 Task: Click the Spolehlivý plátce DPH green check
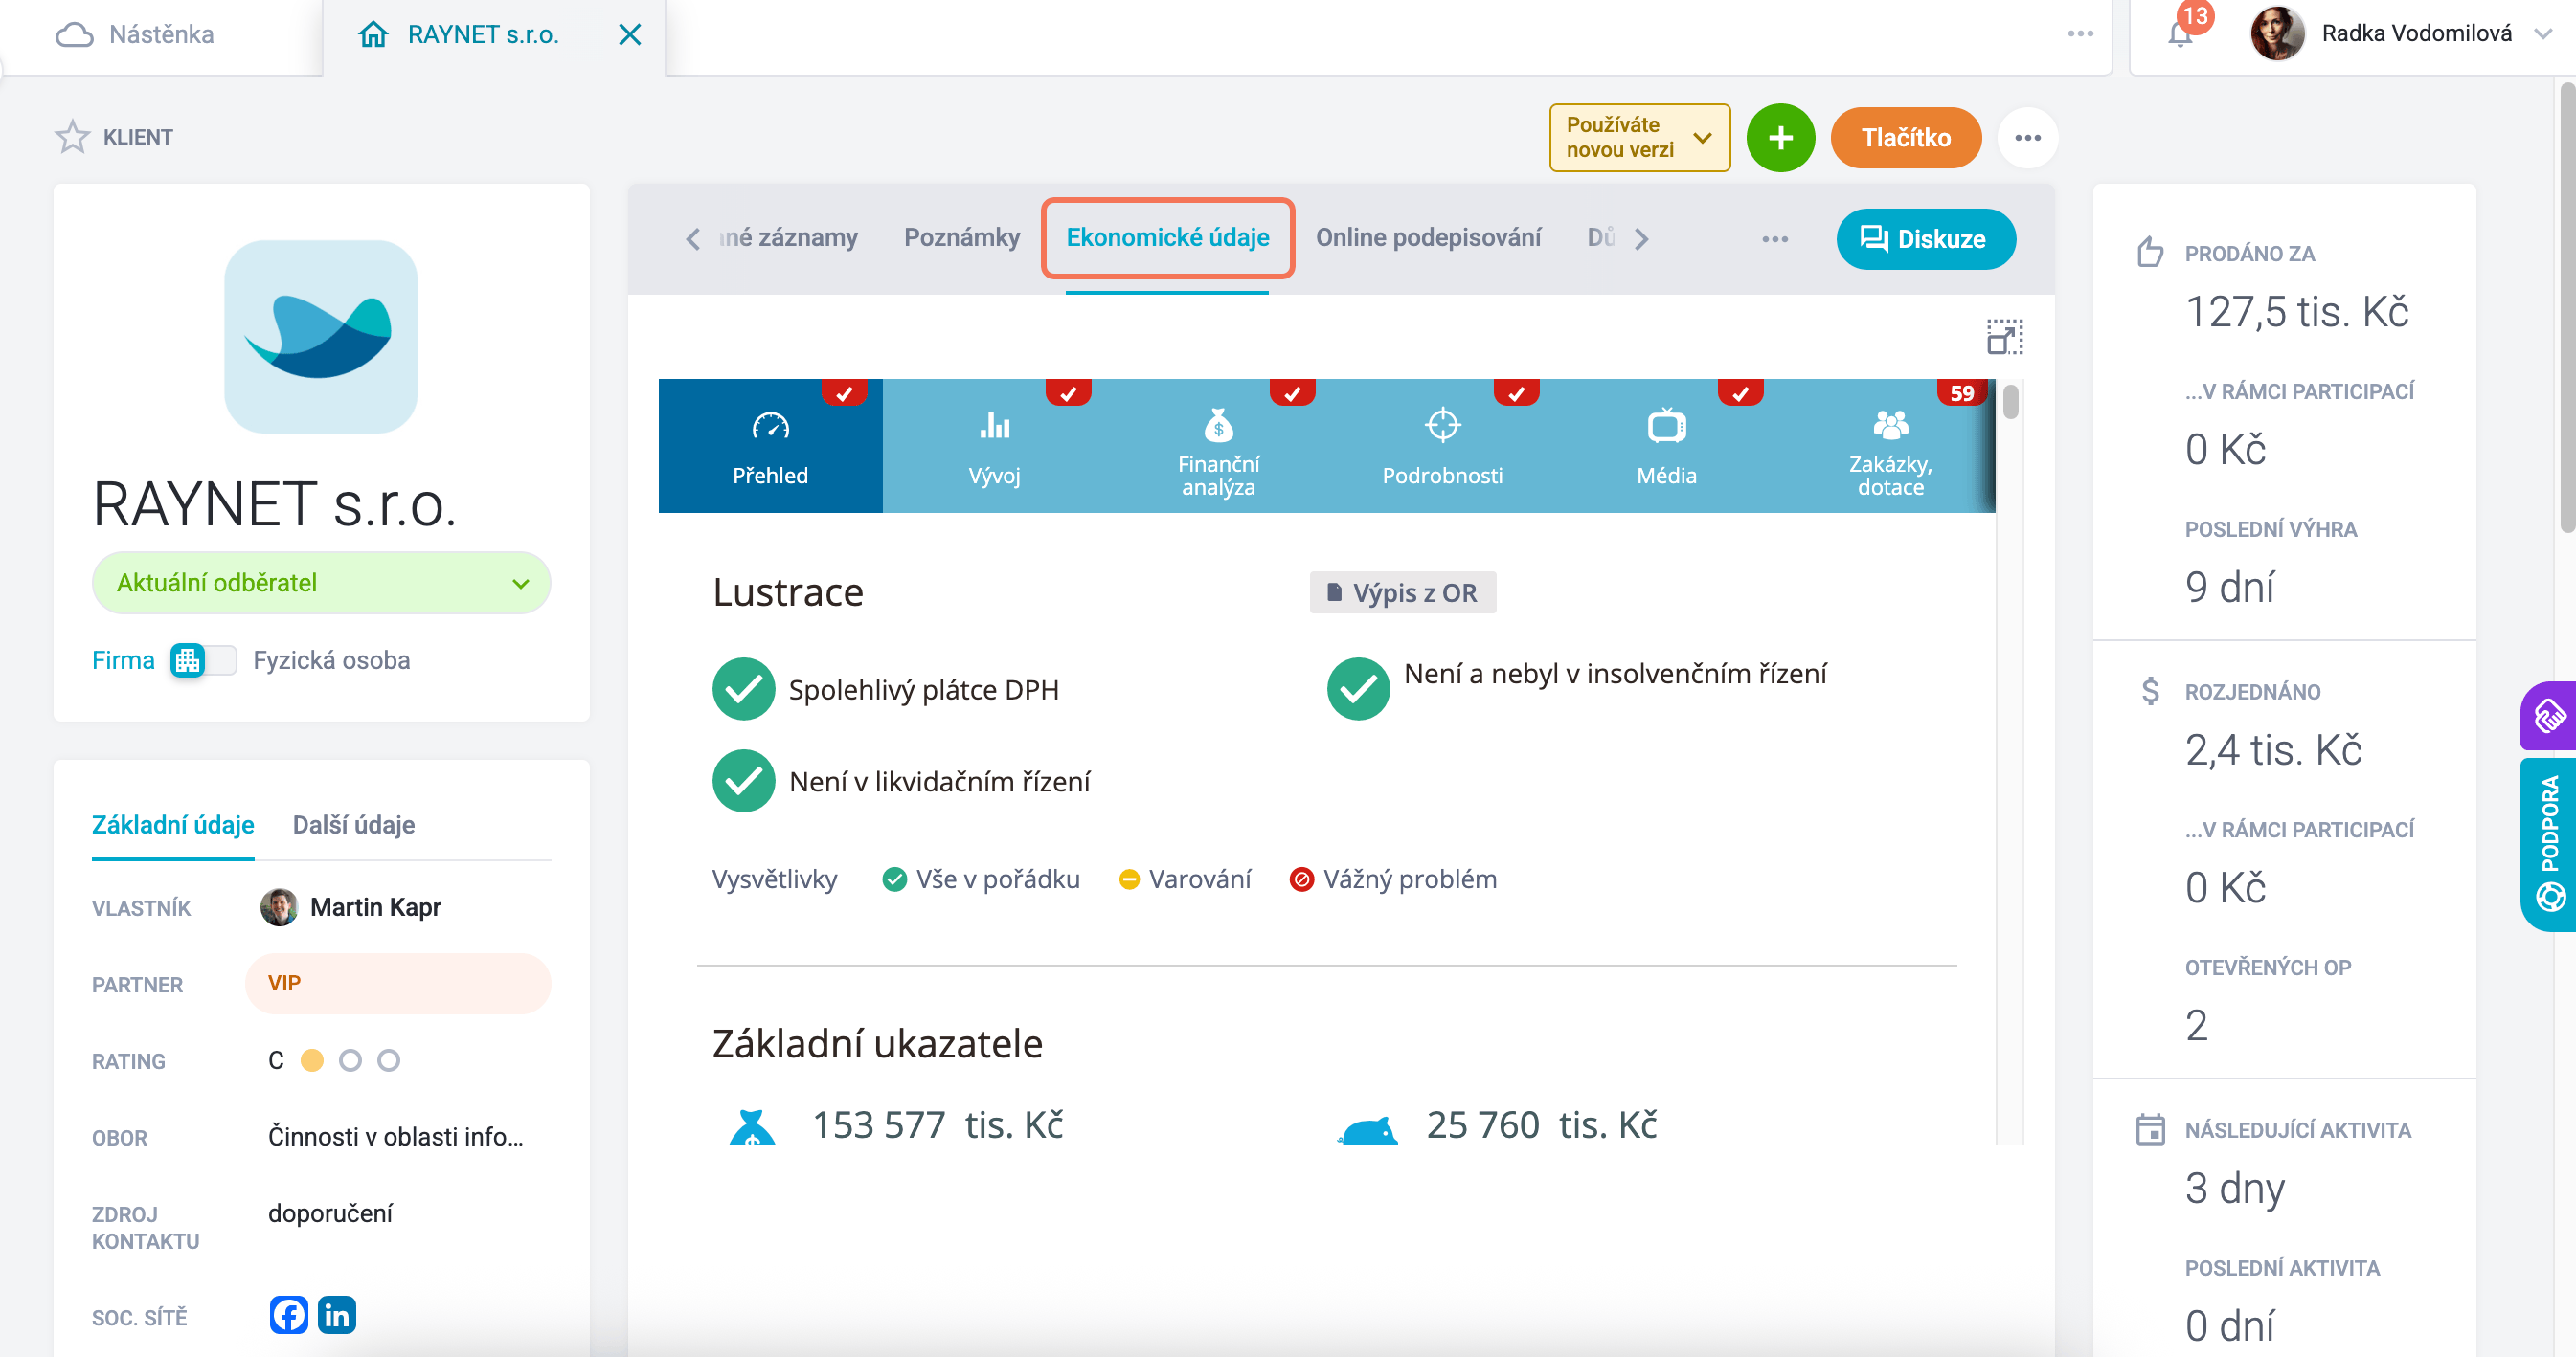pyautogui.click(x=743, y=689)
